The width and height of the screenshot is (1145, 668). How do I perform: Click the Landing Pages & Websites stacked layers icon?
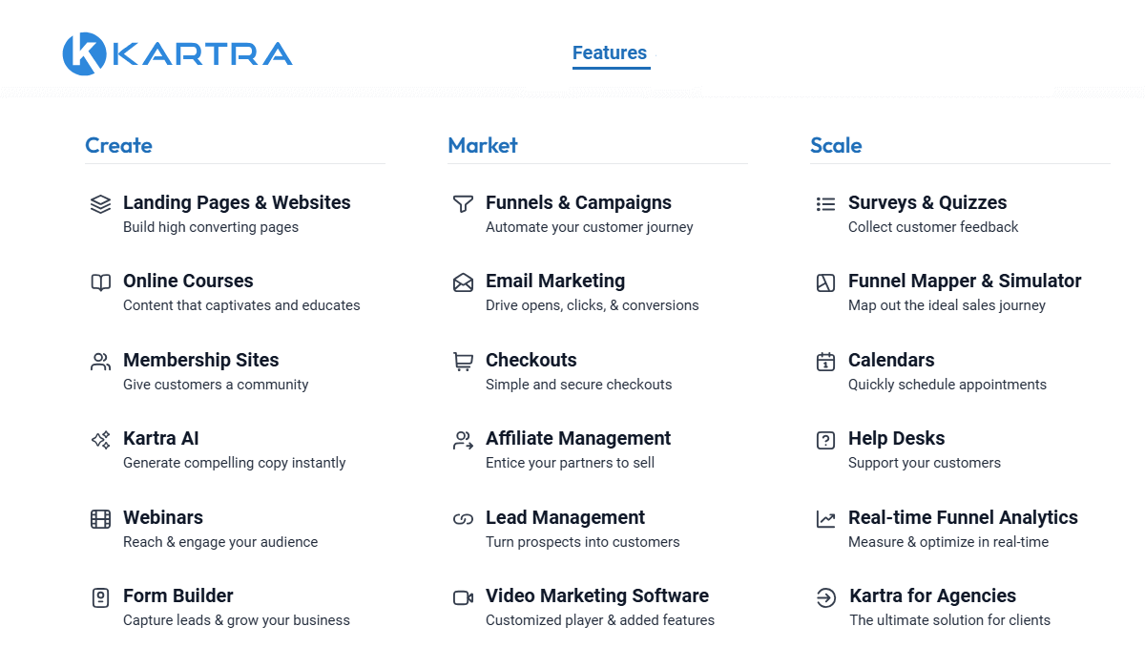tap(100, 203)
